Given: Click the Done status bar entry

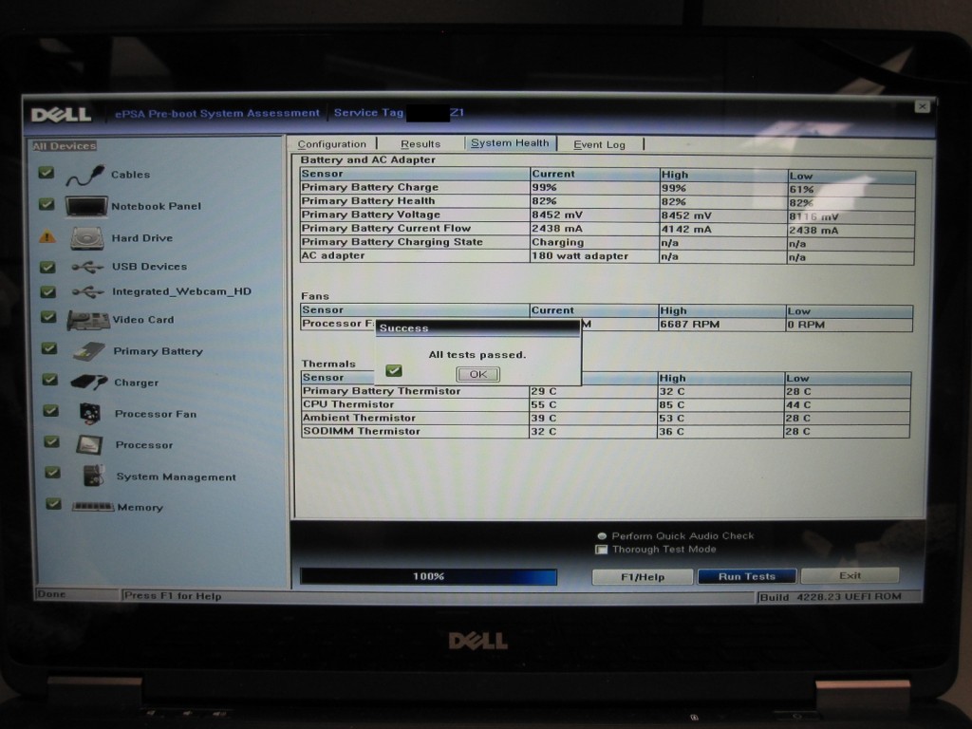Looking at the screenshot, I should 51,594.
